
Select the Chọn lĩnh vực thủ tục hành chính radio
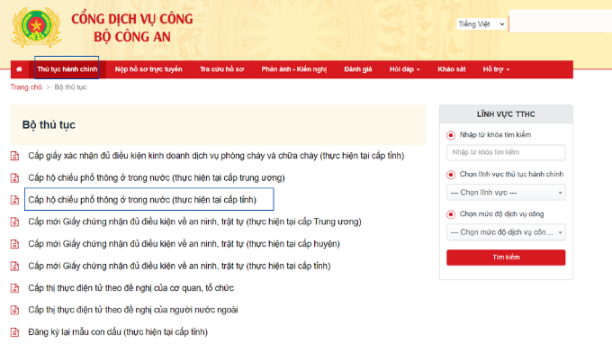click(451, 175)
